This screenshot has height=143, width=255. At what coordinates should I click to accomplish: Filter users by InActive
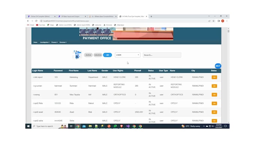98,55
